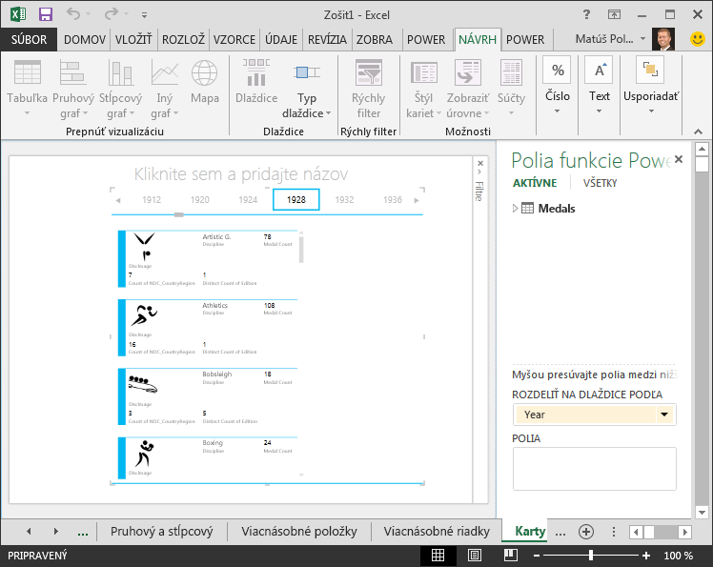Close the Power View fields pane
This screenshot has width=713, height=567.
pyautogui.click(x=679, y=159)
